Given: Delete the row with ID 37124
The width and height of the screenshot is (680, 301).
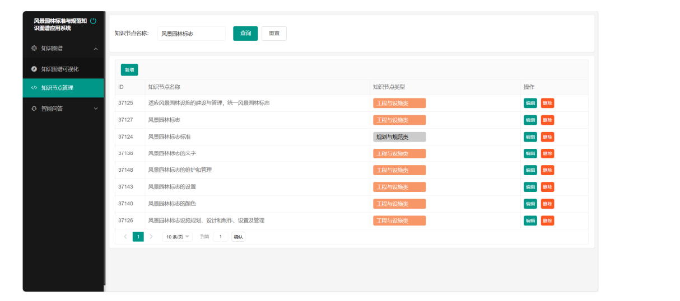Looking at the screenshot, I should point(547,137).
